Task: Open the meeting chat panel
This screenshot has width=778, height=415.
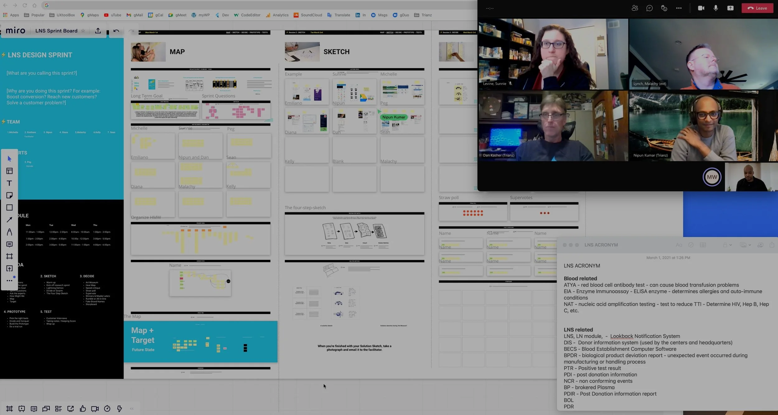Action: click(x=649, y=8)
